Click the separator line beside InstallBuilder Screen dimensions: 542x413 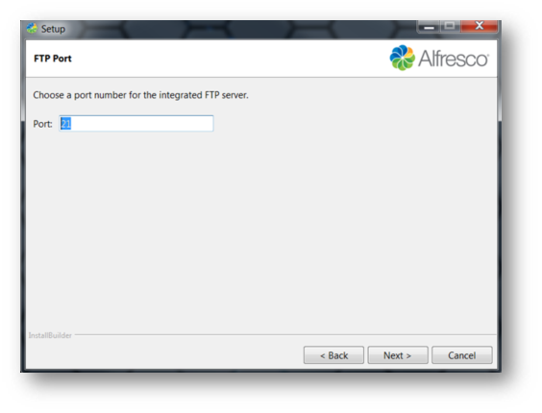285,334
